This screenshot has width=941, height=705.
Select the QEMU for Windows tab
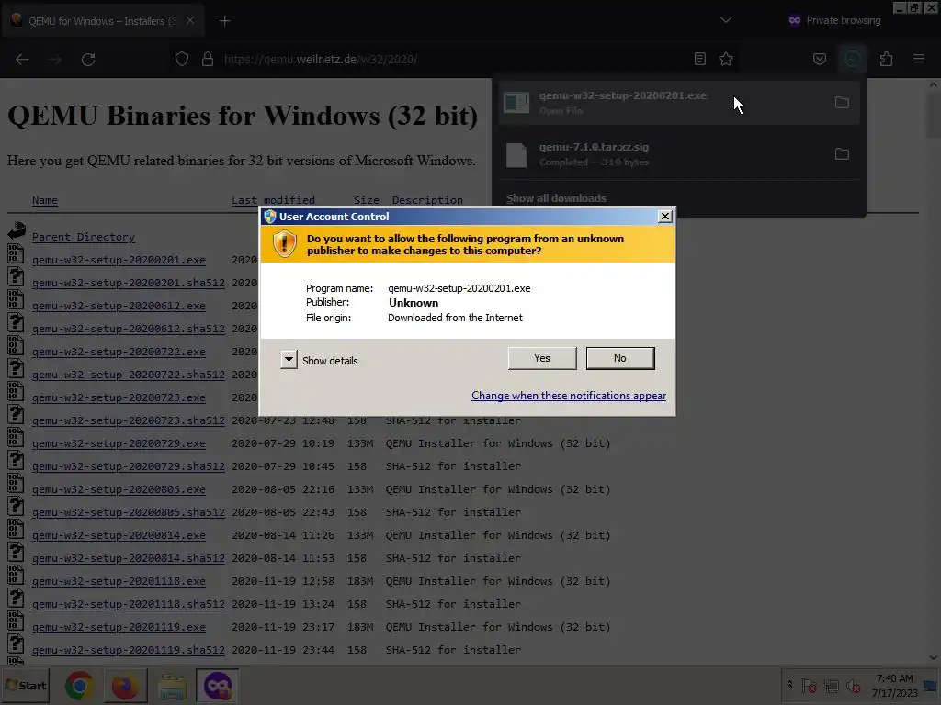[103, 21]
